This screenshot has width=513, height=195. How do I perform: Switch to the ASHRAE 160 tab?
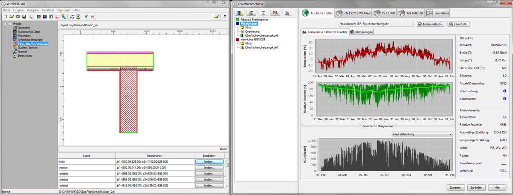411,13
